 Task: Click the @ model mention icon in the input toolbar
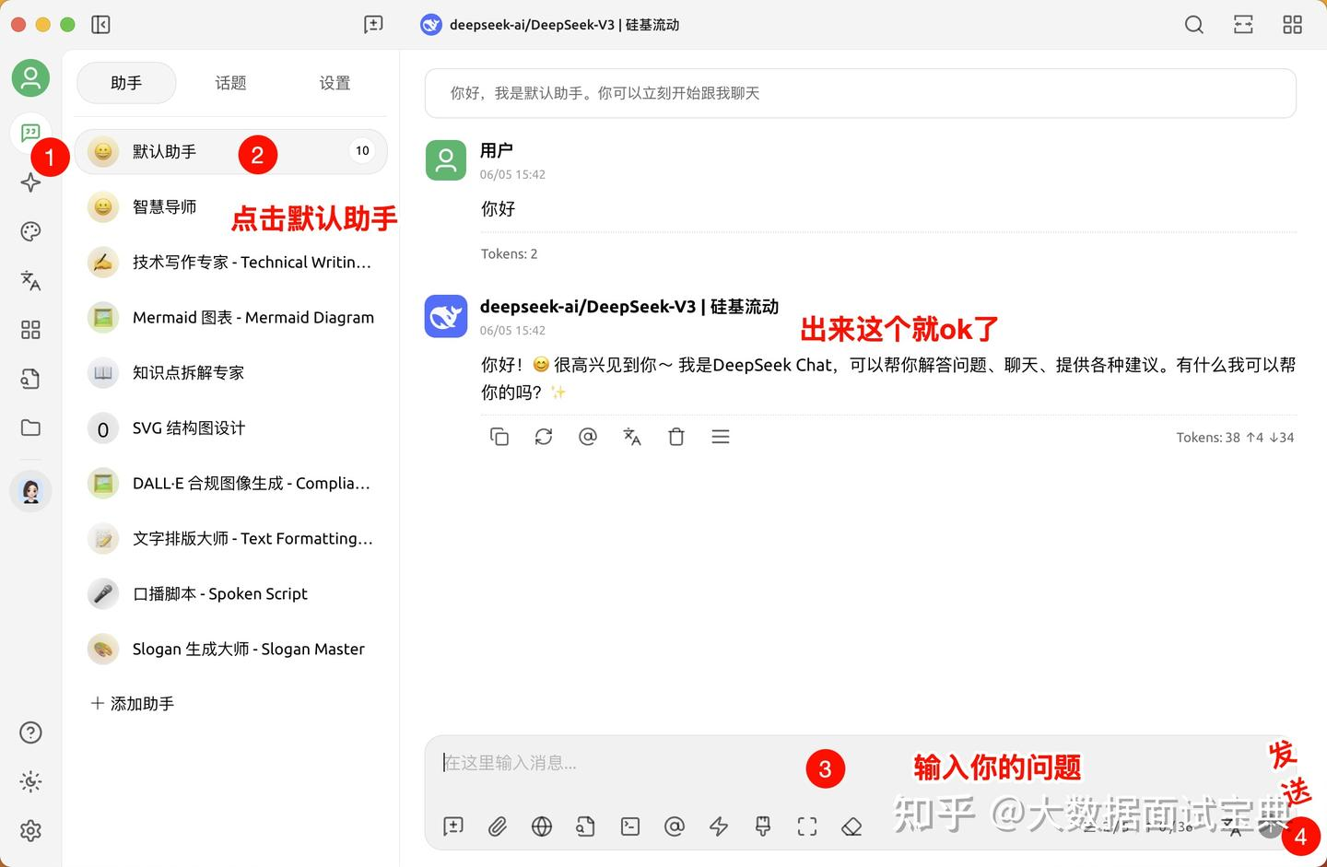tap(675, 826)
